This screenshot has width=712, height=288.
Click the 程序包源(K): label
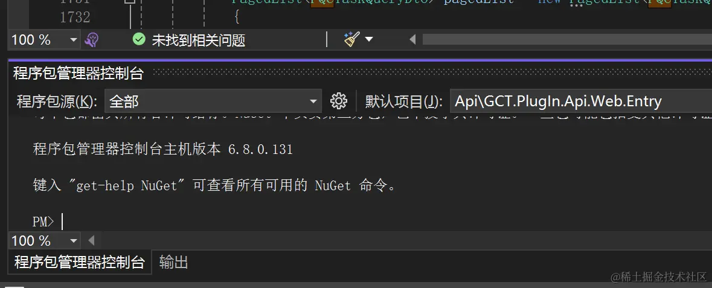point(57,101)
